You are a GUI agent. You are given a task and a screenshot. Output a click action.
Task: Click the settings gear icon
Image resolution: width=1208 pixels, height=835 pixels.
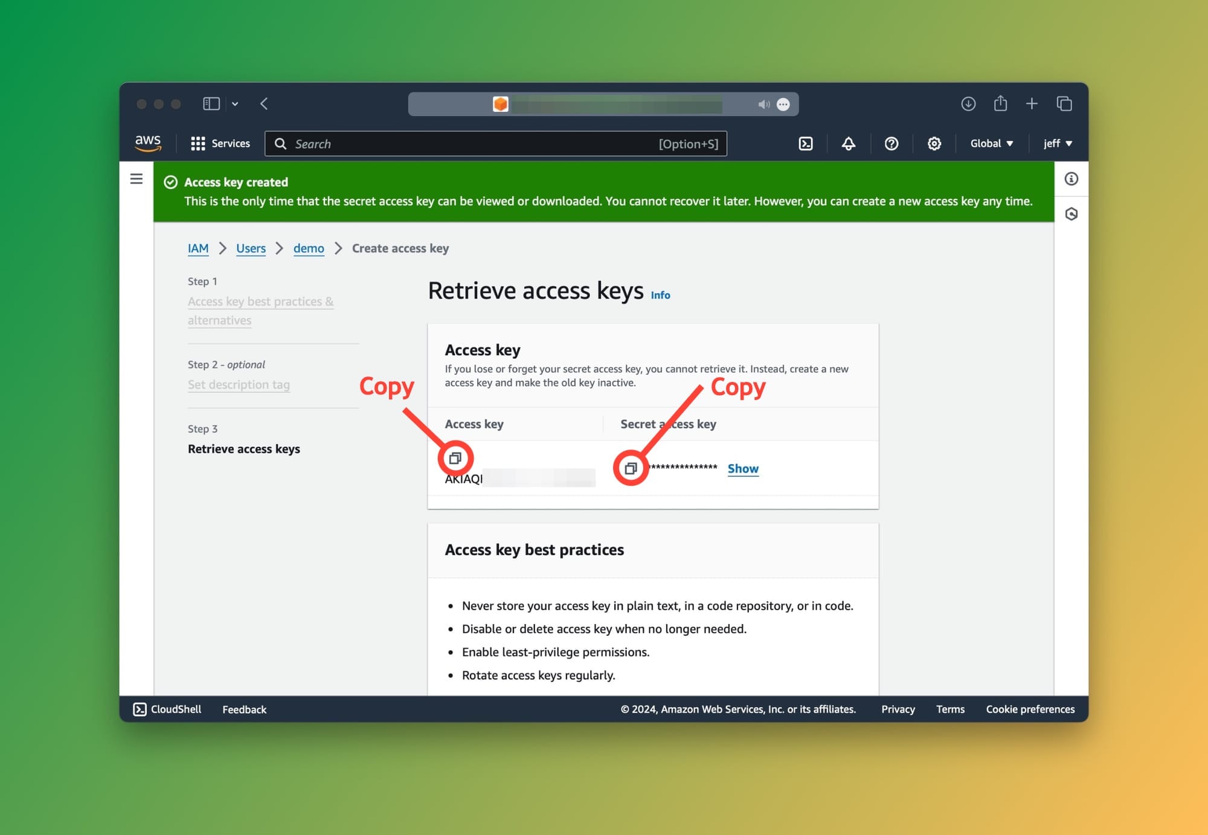[934, 143]
